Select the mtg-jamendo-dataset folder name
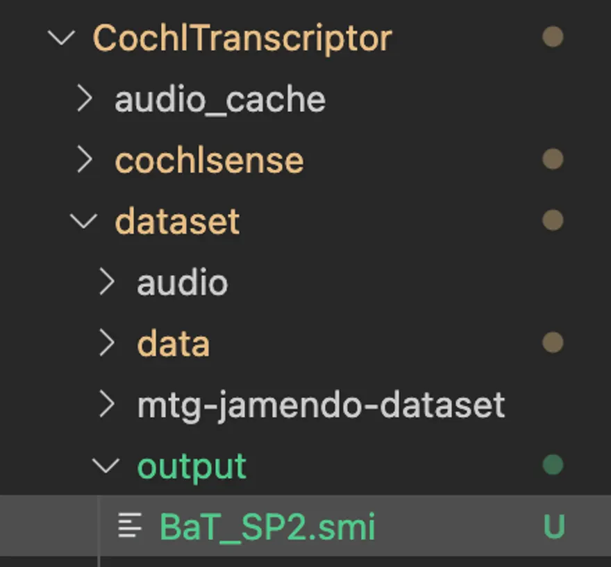The height and width of the screenshot is (567, 611). coord(321,404)
